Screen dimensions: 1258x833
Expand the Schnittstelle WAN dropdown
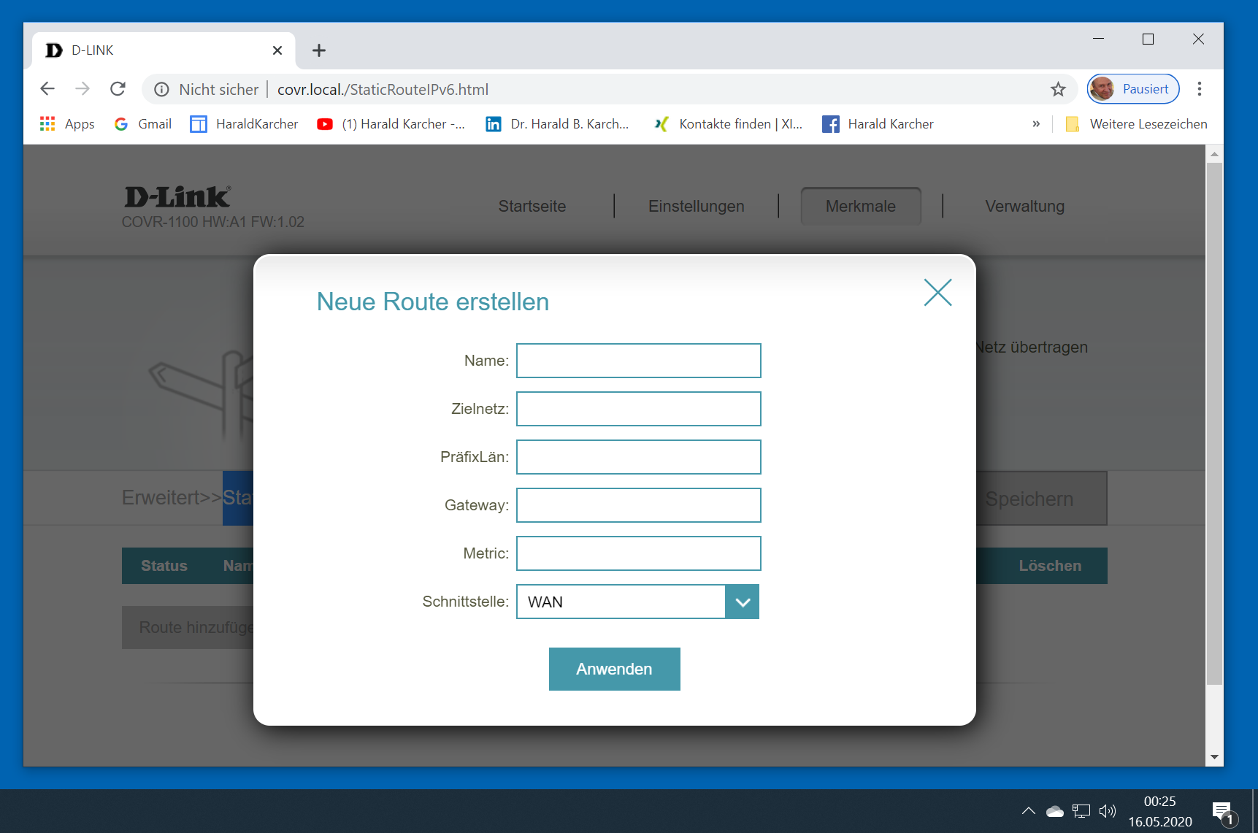[742, 602]
